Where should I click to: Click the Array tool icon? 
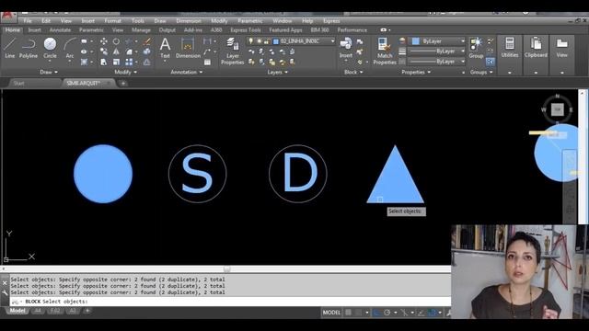click(x=129, y=62)
